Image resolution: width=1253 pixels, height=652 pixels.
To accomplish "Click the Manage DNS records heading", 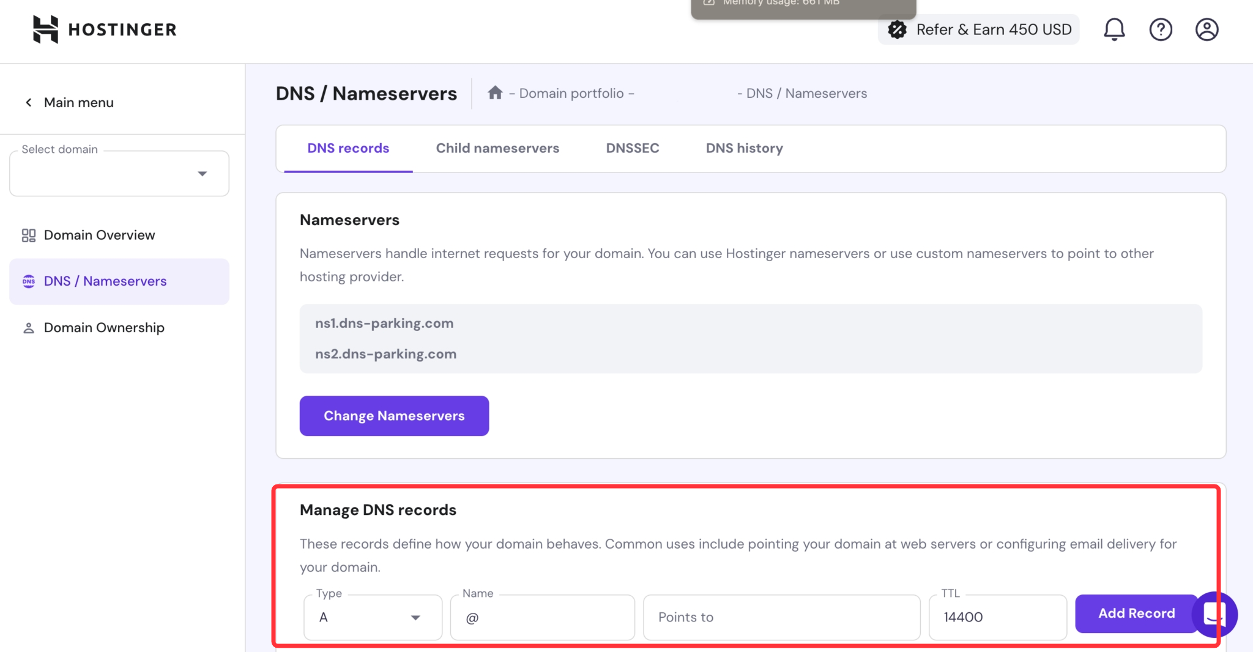I will [378, 510].
